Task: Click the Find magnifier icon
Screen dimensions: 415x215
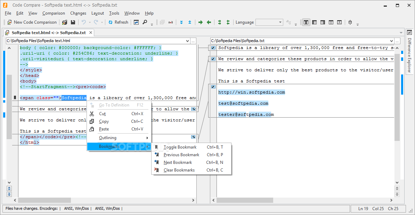Action: point(145,22)
